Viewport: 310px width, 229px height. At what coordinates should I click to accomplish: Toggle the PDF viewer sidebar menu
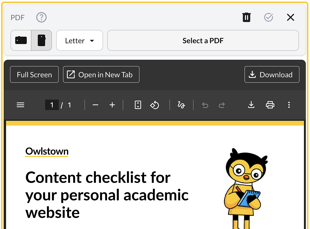tap(20, 105)
